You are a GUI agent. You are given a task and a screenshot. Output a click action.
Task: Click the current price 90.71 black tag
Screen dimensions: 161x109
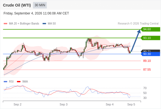[x=150, y=51]
